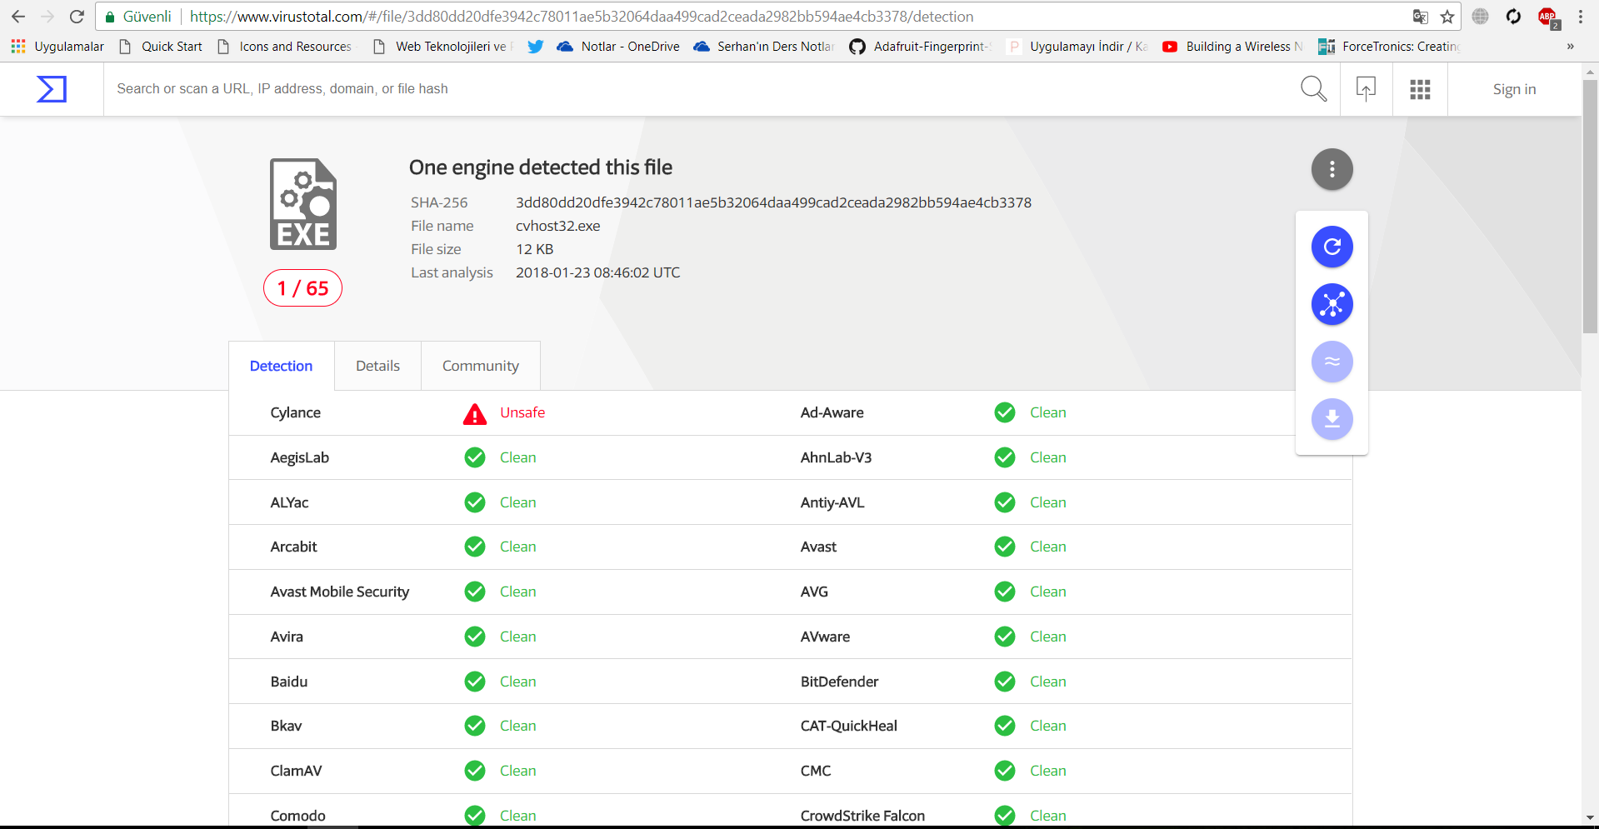Open the Twitter bookmark icon
The width and height of the screenshot is (1599, 829).
[x=535, y=47]
